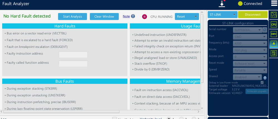The width and height of the screenshot is (278, 119).
Task: Open the info icon beside Shared setting
Action: [x=265, y=78]
